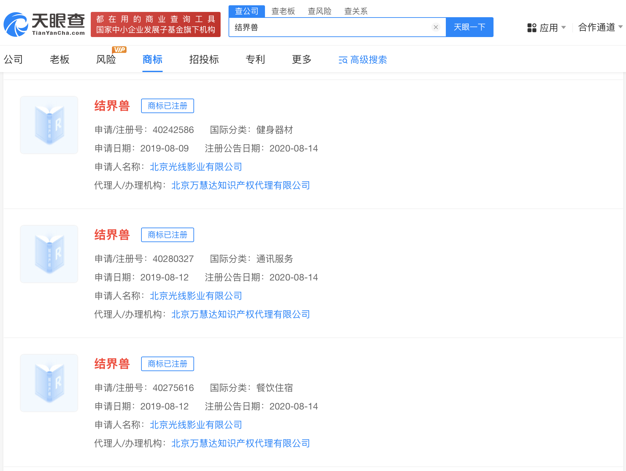Viewport: 626px width, 471px height.
Task: Open applicant 北京光线影业有限公司 for 餐饮住宿 trademark
Action: pyautogui.click(x=196, y=425)
